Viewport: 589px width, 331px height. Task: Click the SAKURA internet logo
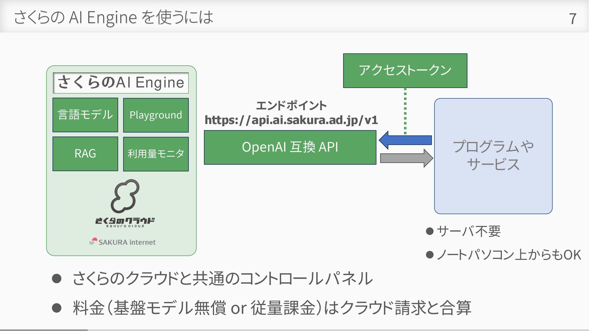pos(122,242)
